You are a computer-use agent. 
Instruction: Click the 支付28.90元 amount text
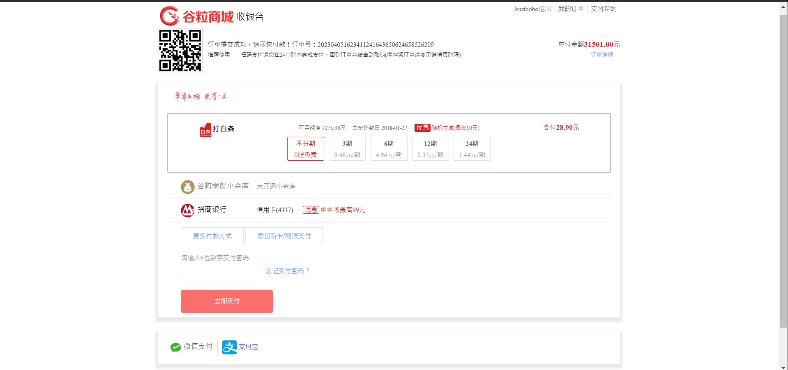[x=561, y=128]
